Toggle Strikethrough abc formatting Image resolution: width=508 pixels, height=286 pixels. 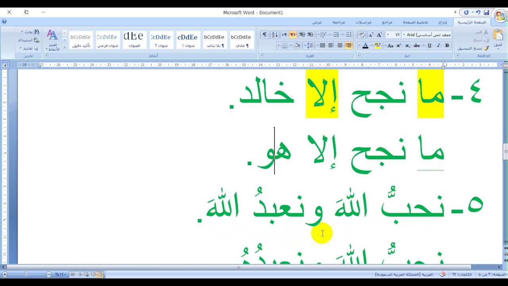tap(417, 46)
